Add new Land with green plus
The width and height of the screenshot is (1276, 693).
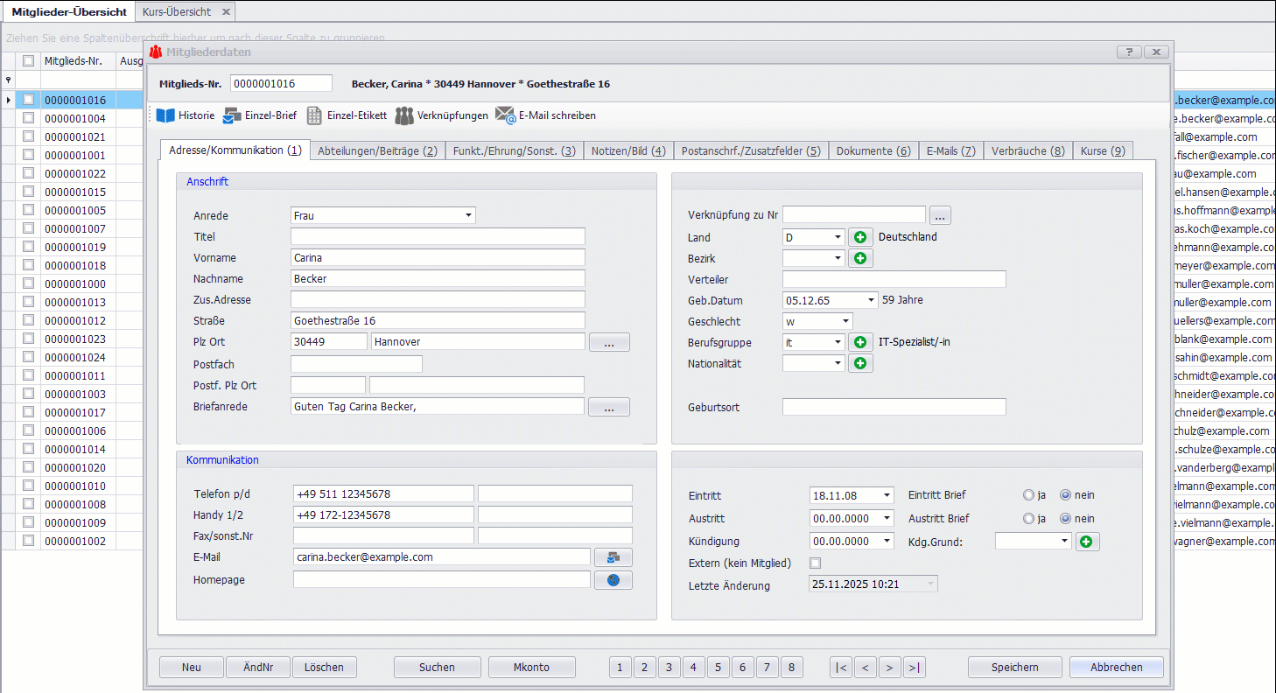(860, 237)
